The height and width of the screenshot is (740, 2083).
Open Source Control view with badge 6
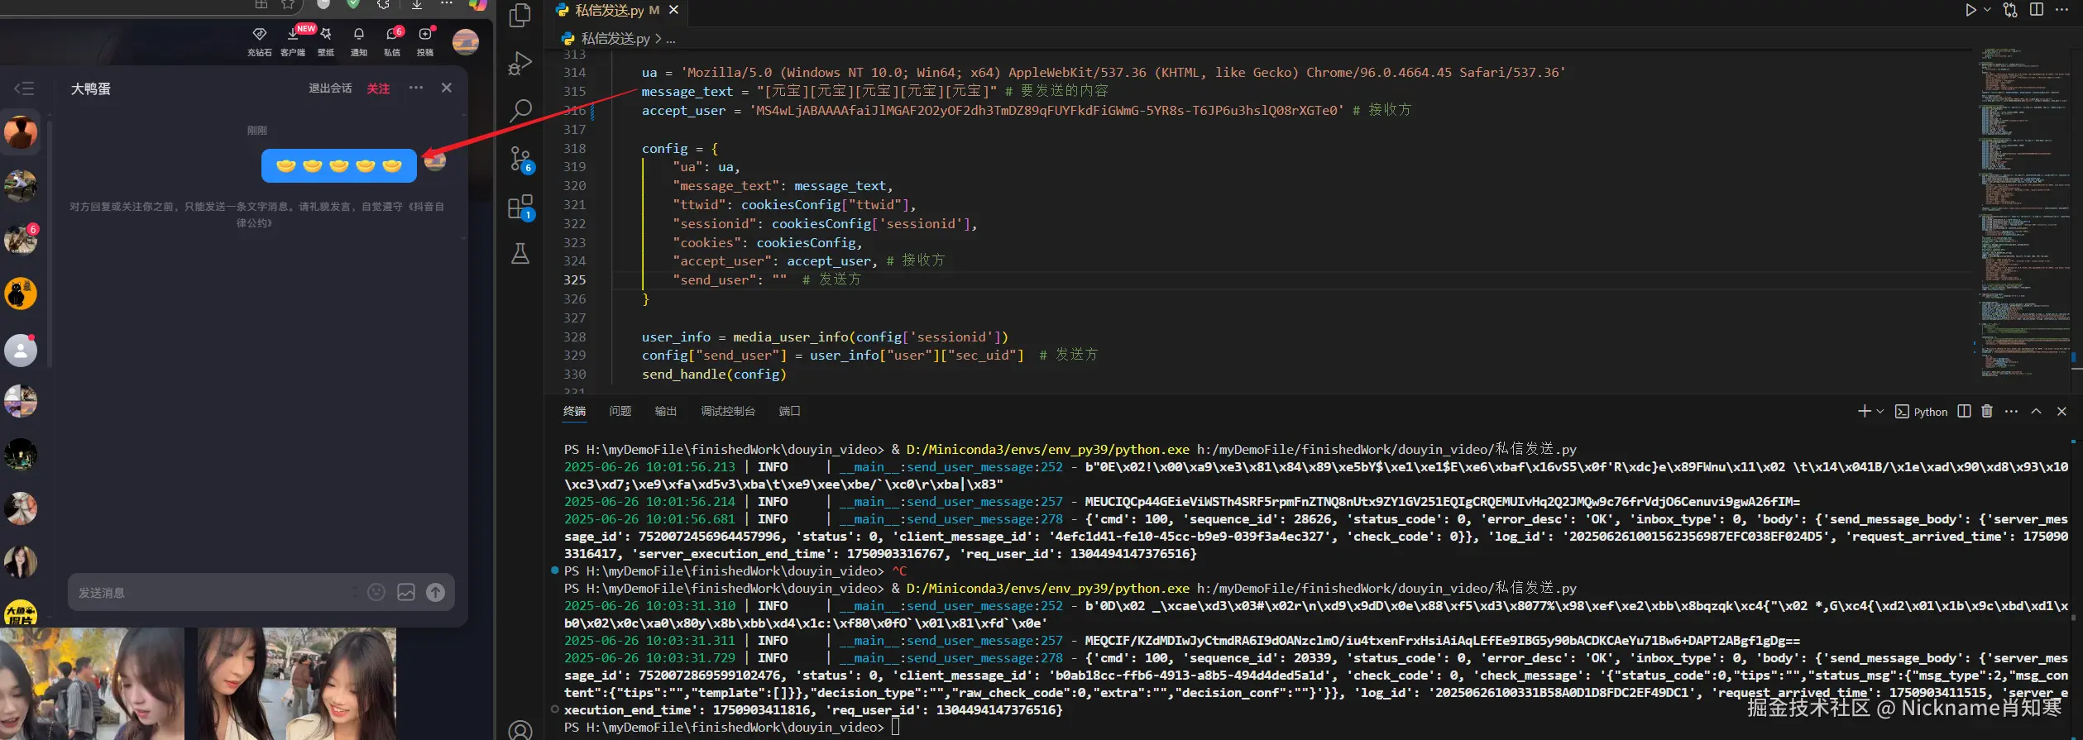click(x=520, y=159)
